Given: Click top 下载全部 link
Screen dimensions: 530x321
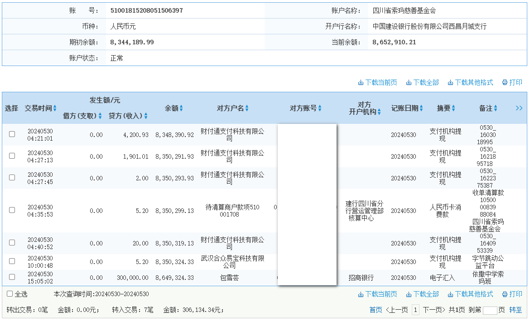Looking at the screenshot, I should (x=423, y=83).
